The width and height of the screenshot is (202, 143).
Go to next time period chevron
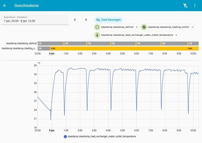pos(86,20)
